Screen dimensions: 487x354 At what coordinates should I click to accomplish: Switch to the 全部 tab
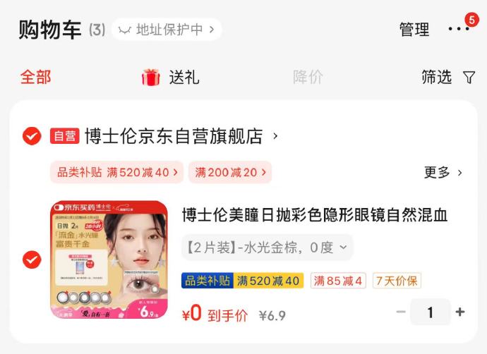coord(36,78)
